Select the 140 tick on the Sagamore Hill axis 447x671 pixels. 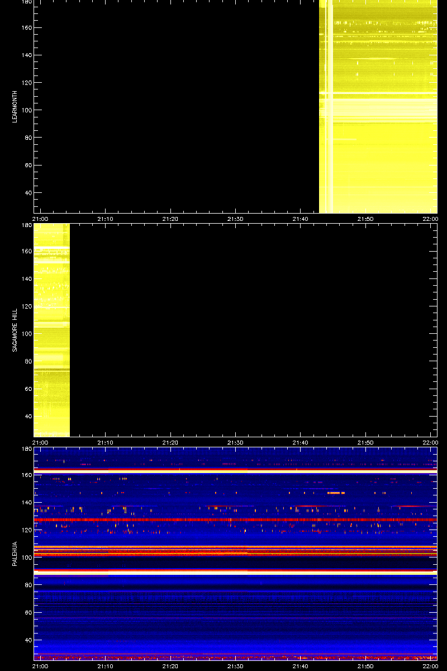point(26,278)
